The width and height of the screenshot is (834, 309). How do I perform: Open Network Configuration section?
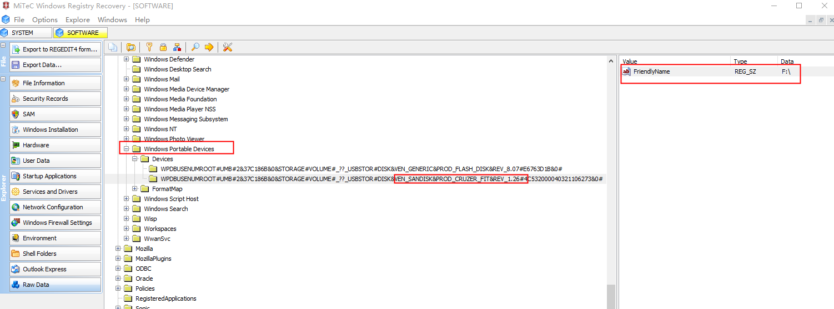(x=55, y=207)
